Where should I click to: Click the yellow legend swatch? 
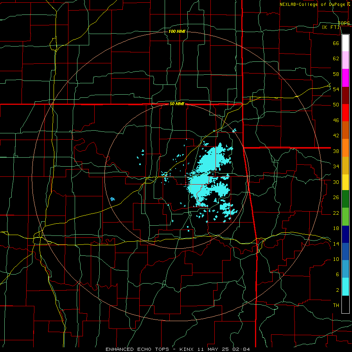pos(345,182)
